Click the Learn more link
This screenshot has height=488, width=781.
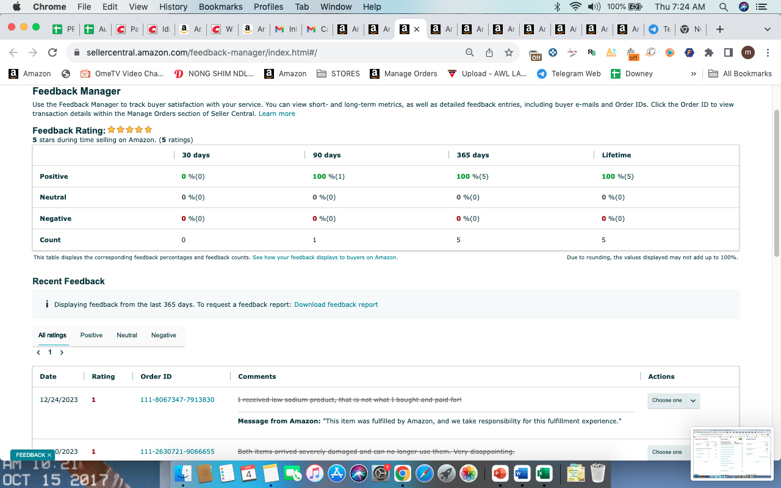click(x=276, y=113)
